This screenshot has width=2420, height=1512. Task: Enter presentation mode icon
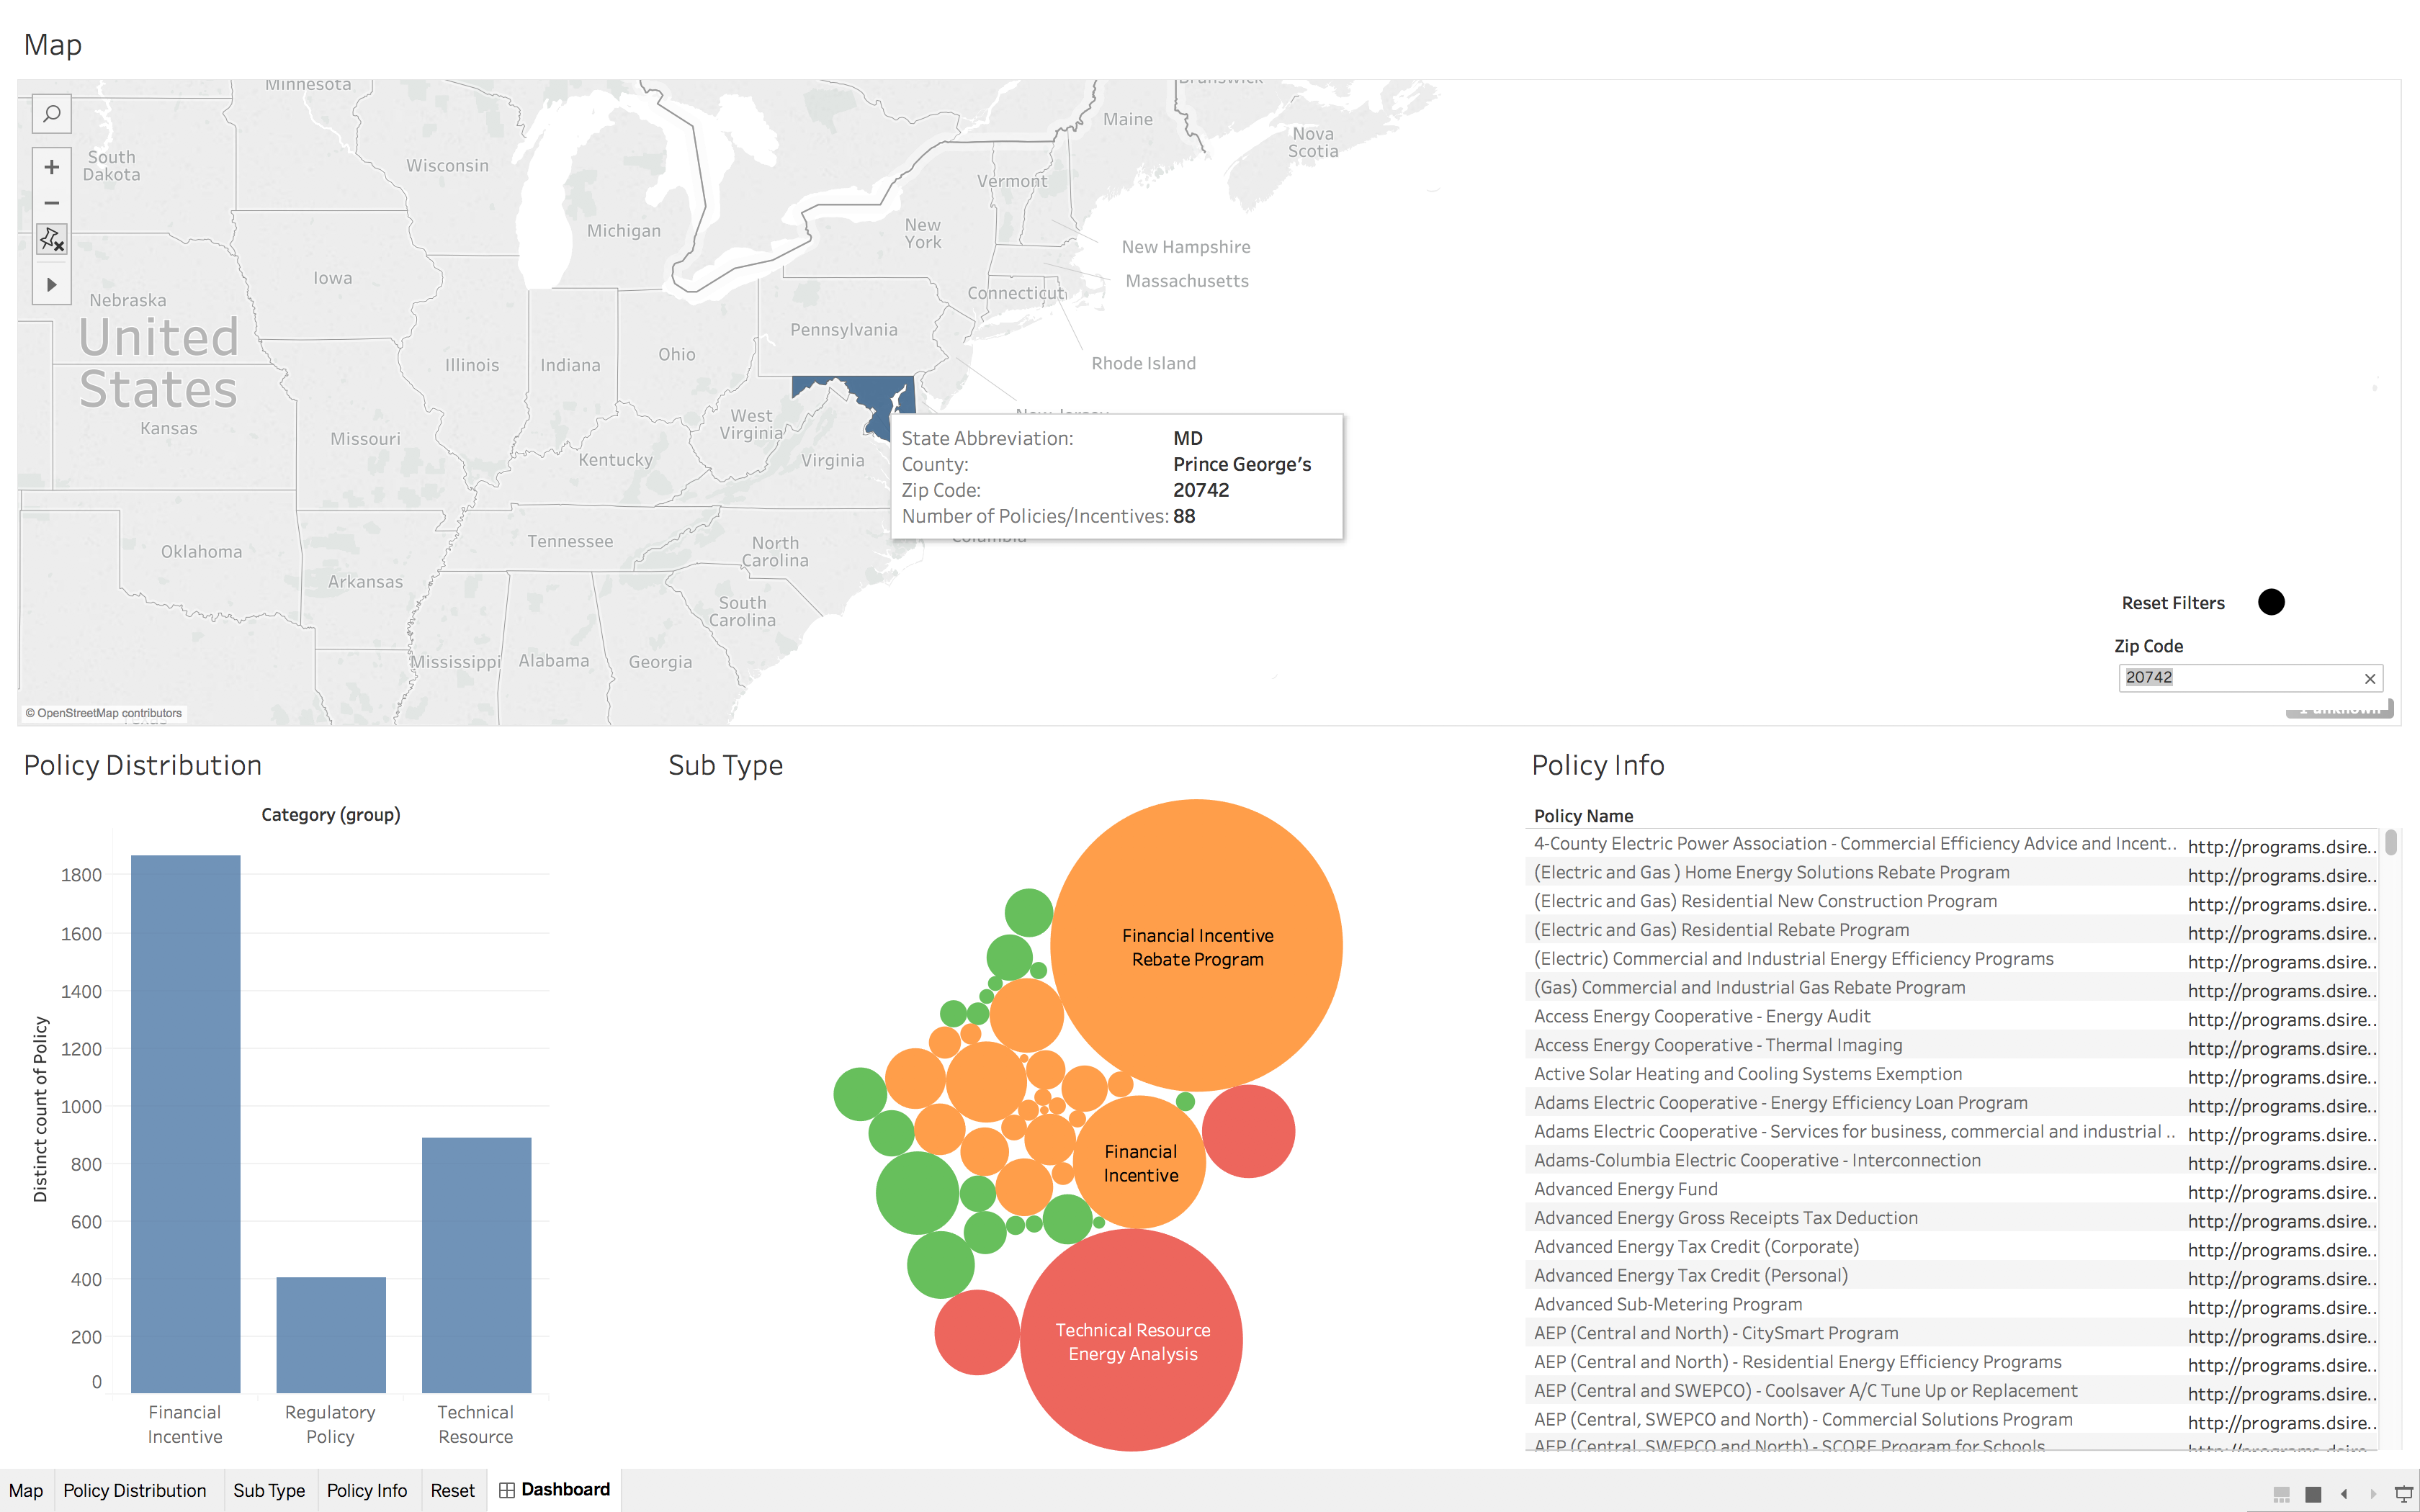pos(2404,1494)
